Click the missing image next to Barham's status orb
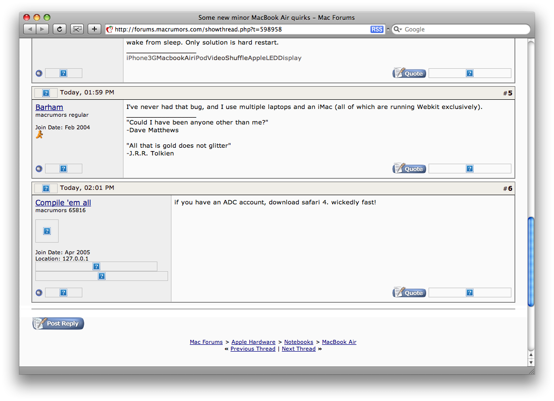Screen dimensions: 554x401 (63, 169)
